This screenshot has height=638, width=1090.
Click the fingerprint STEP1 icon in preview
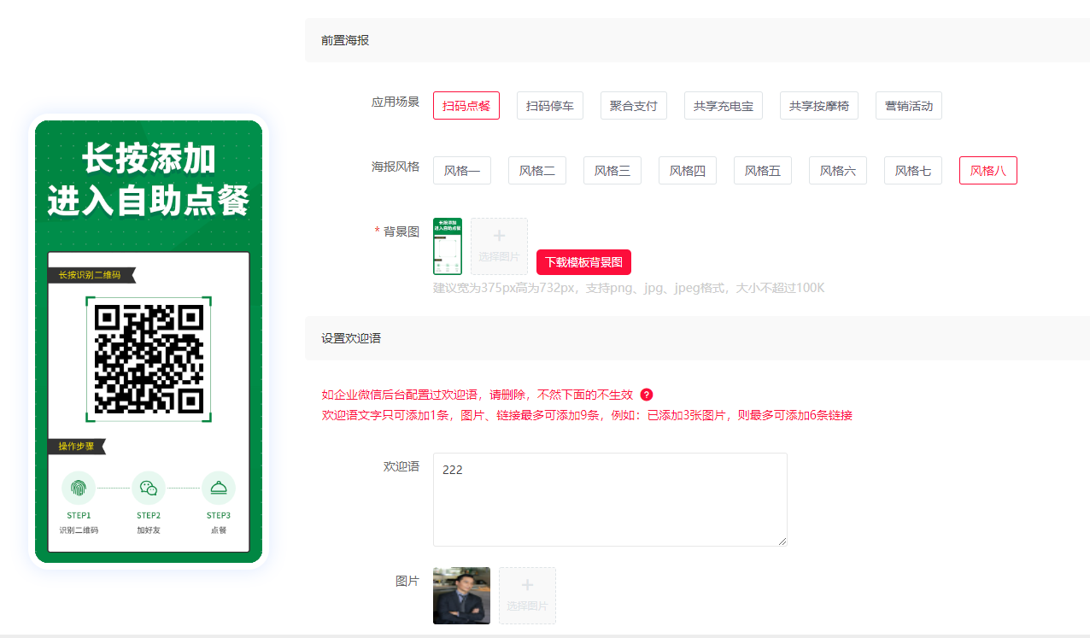tap(79, 489)
